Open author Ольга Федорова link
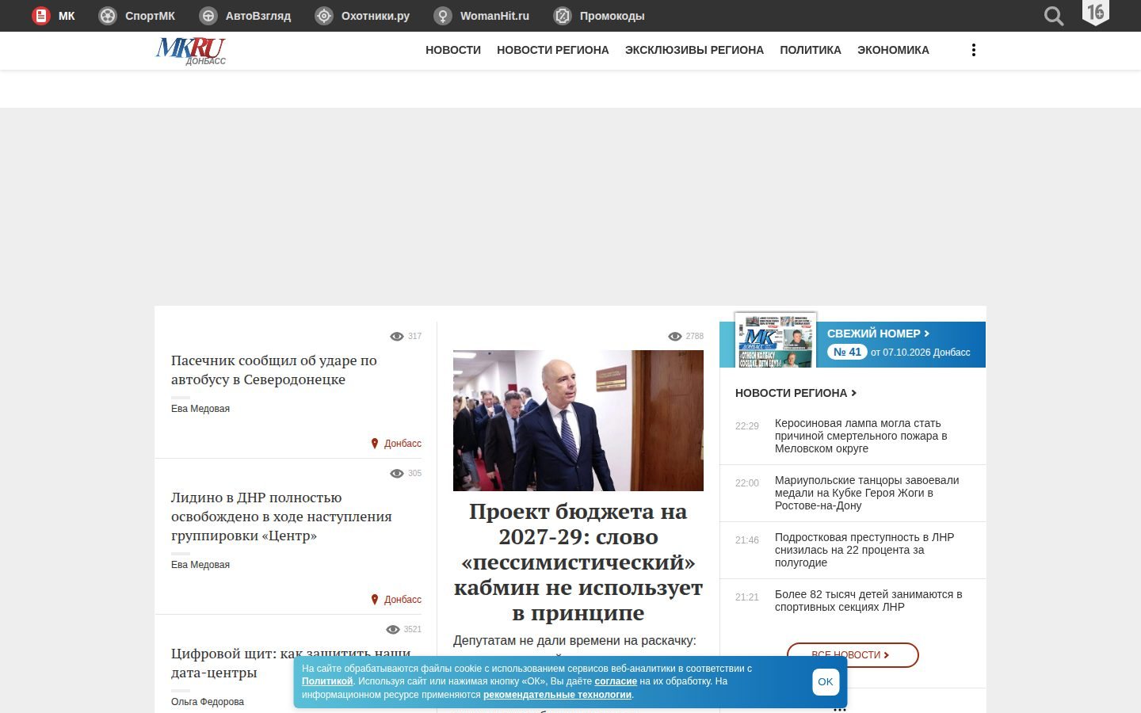Viewport: 1141px width, 713px height. point(208,702)
